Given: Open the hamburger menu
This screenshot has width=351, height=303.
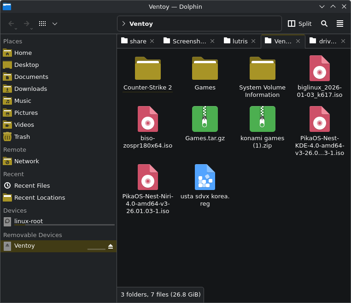Looking at the screenshot, I should [340, 24].
